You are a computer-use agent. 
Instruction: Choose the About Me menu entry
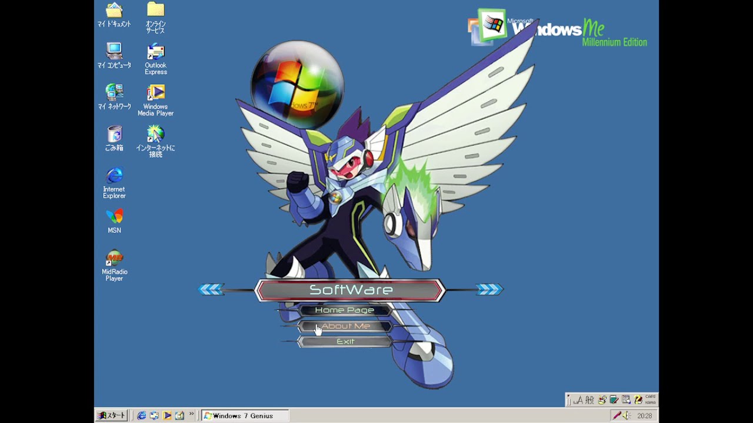click(345, 326)
